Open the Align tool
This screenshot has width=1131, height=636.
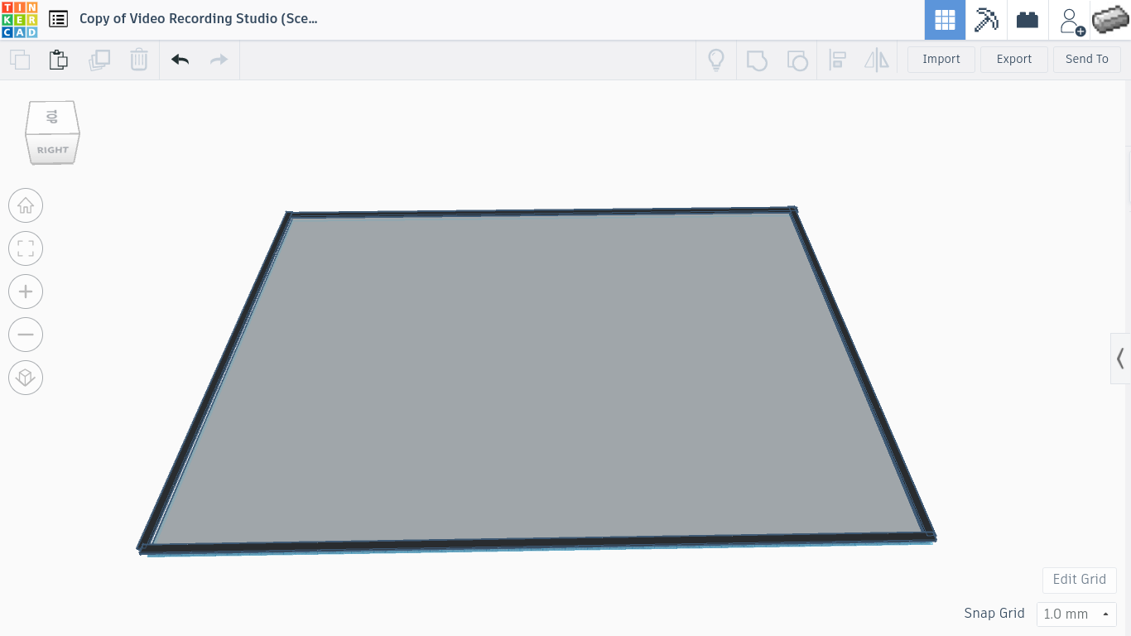click(837, 60)
